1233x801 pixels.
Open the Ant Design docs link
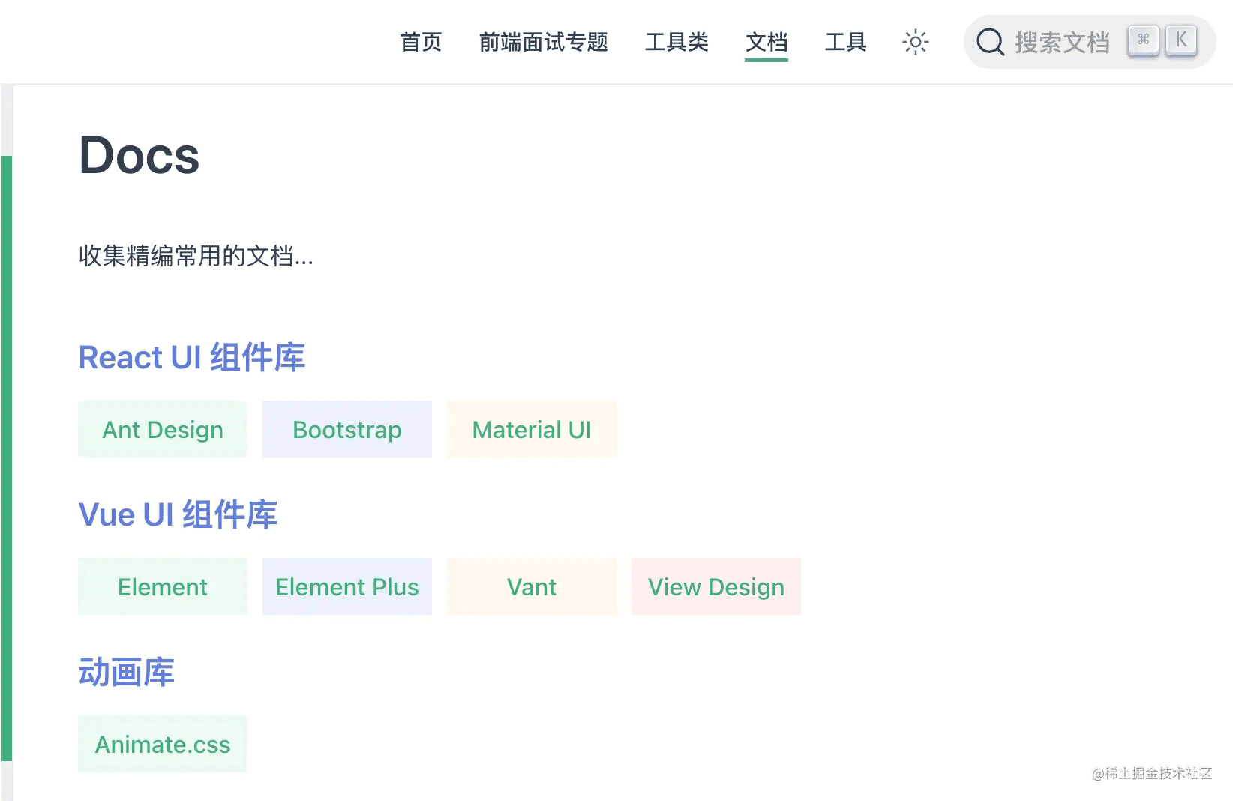[163, 429]
